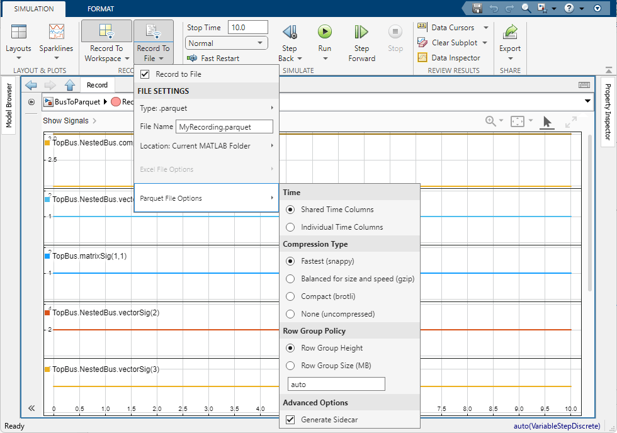Click the plot area vertical scrollbar
Screen dimensions: 617x433
(589, 213)
